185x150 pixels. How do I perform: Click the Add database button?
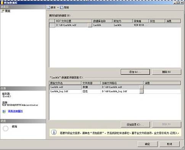click(135, 72)
